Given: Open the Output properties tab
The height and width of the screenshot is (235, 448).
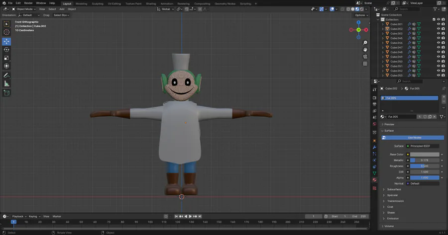Looking at the screenshot, I should pyautogui.click(x=374, y=104).
